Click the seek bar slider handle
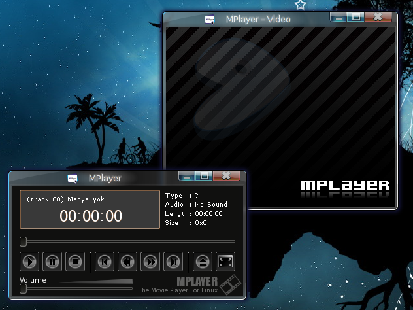This screenshot has height=310, width=413. (23, 241)
